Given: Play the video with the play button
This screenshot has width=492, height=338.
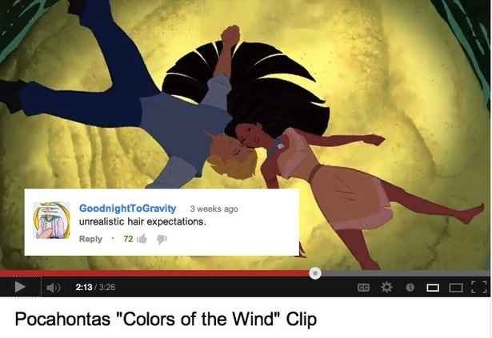Looking at the screenshot, I should pyautogui.click(x=20, y=287).
